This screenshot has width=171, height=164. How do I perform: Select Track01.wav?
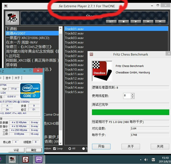116,29
